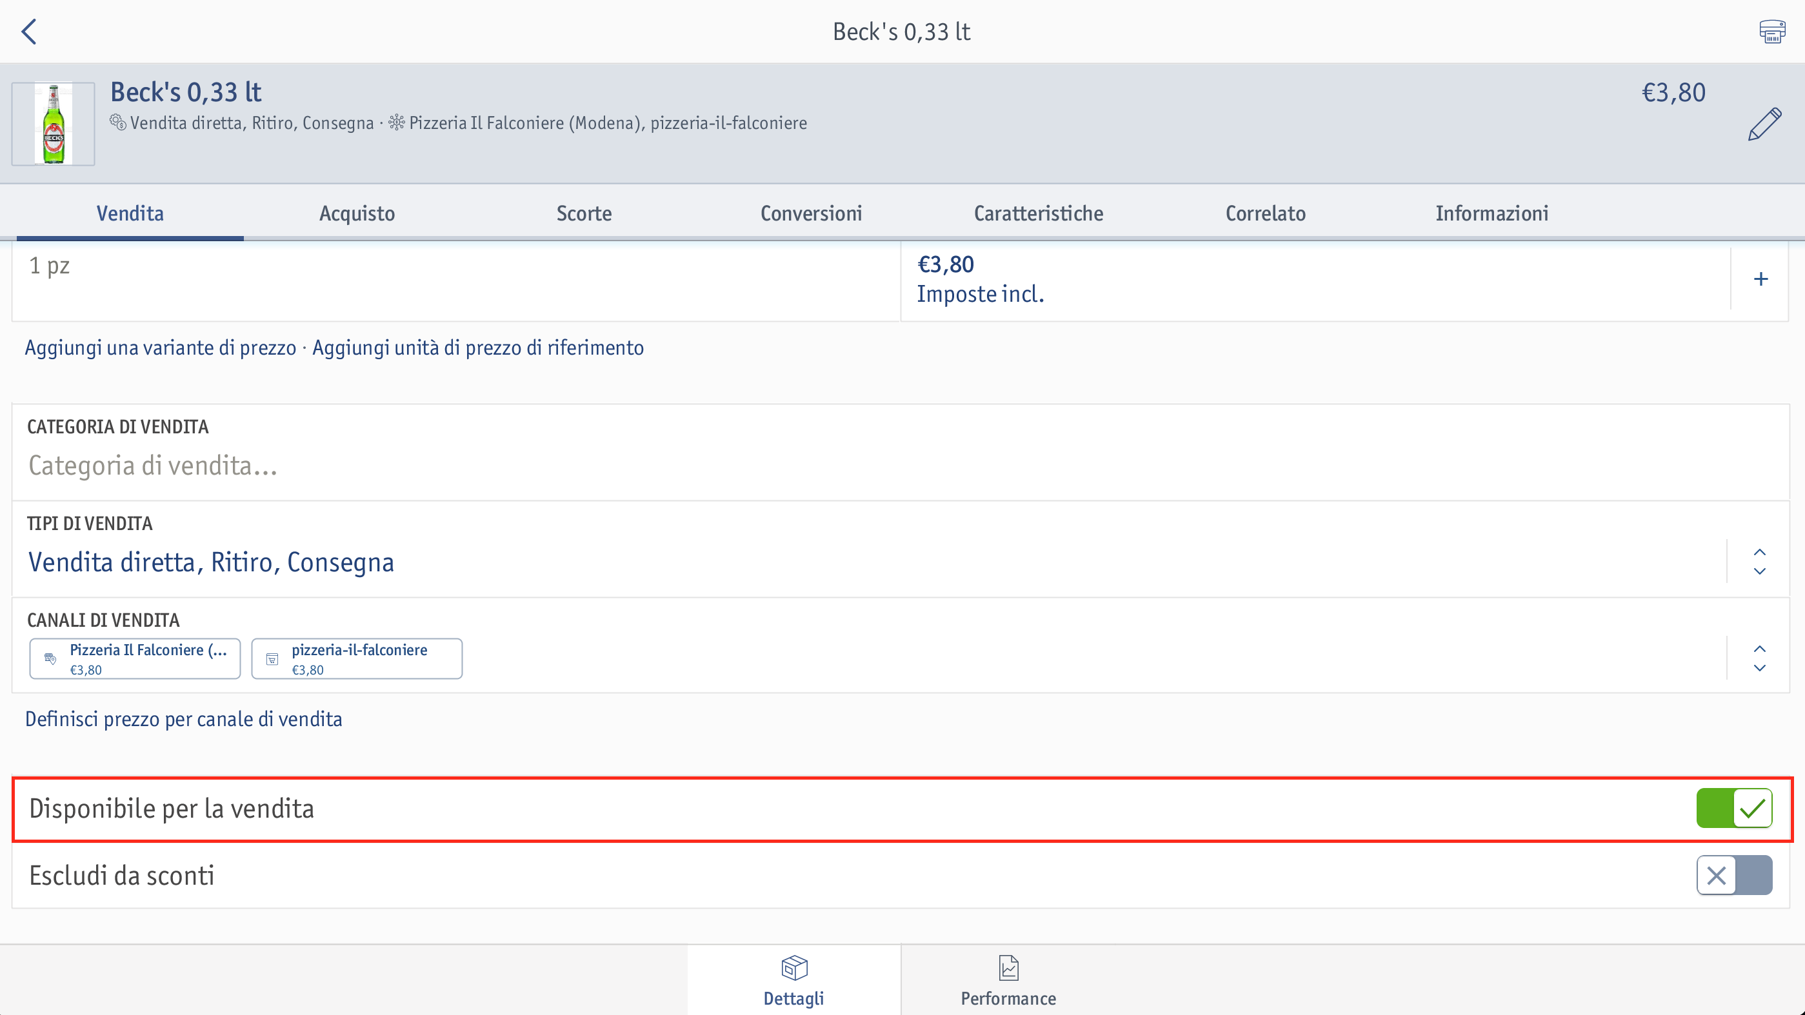This screenshot has height=1015, width=1805.
Task: Open the Correlato tab
Action: (x=1266, y=213)
